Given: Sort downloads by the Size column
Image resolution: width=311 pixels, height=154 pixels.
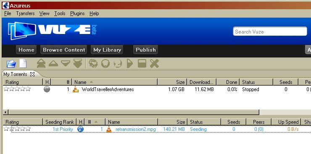Looking at the screenshot, I should 172,82.
